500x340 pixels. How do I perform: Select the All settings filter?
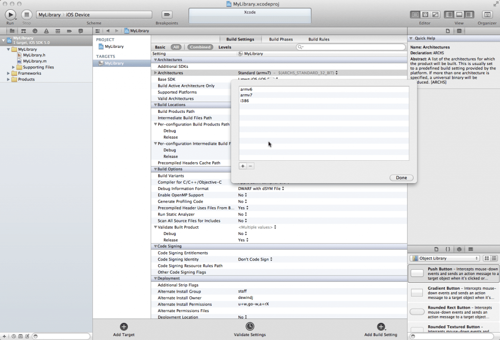176,47
